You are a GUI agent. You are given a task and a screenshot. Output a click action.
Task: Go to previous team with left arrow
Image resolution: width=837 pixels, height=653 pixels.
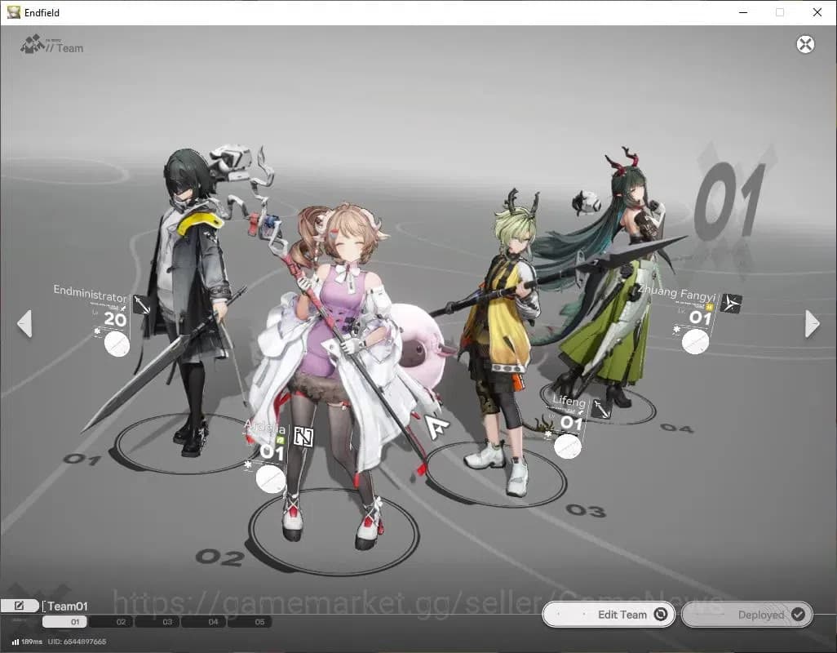pyautogui.click(x=24, y=323)
